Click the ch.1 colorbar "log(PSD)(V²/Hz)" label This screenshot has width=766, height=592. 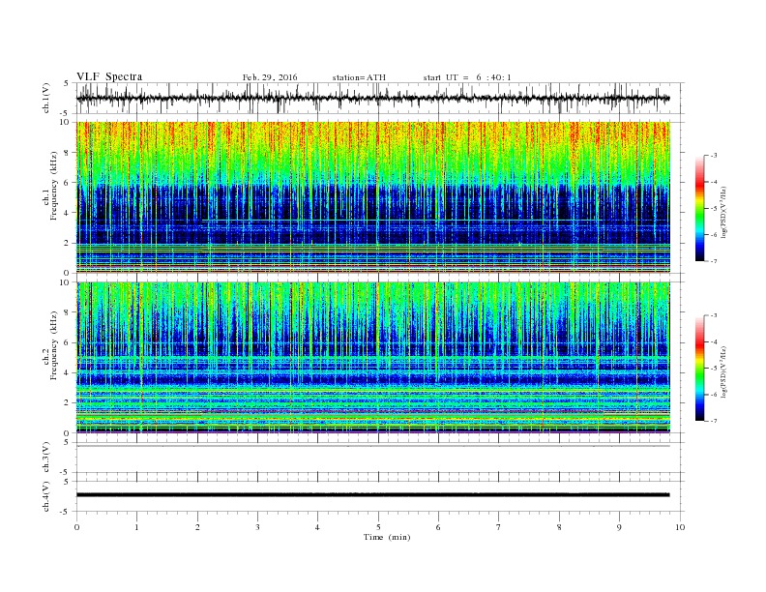723,211
